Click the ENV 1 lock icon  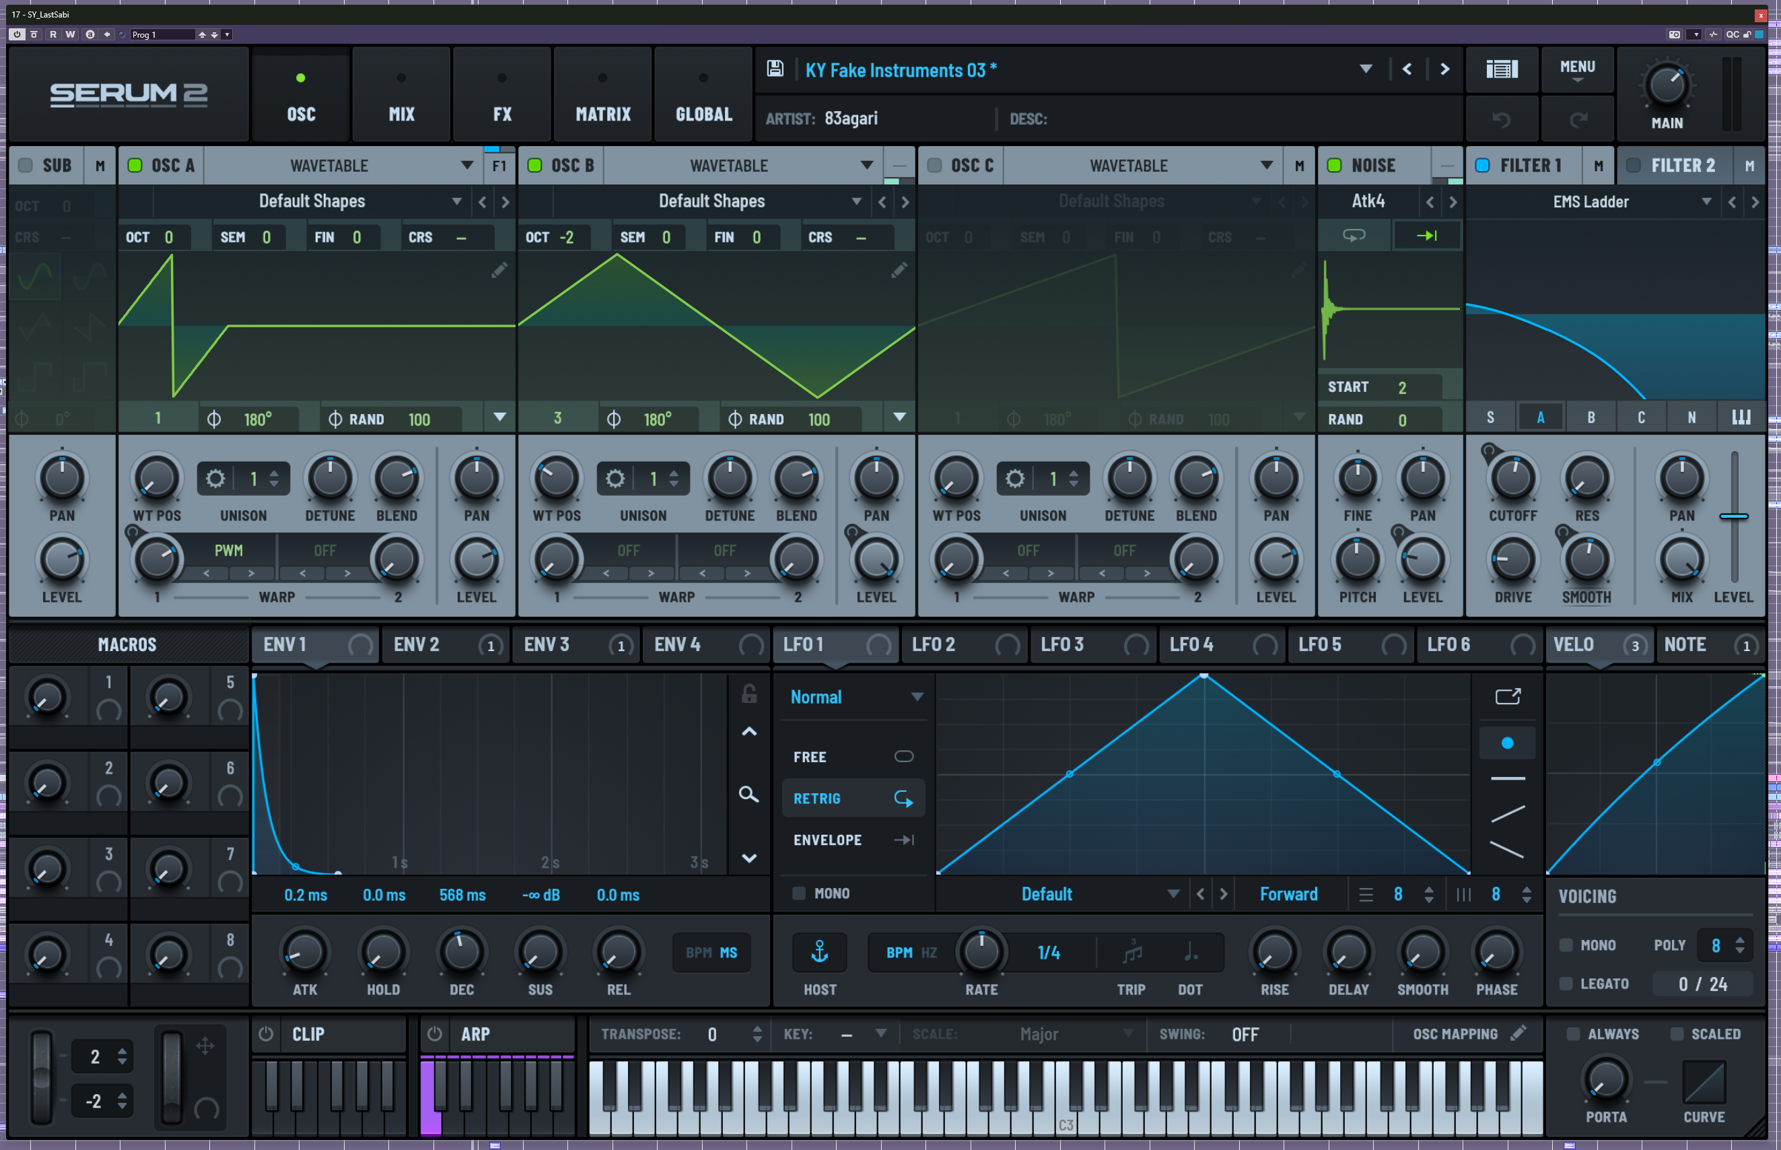pos(748,694)
